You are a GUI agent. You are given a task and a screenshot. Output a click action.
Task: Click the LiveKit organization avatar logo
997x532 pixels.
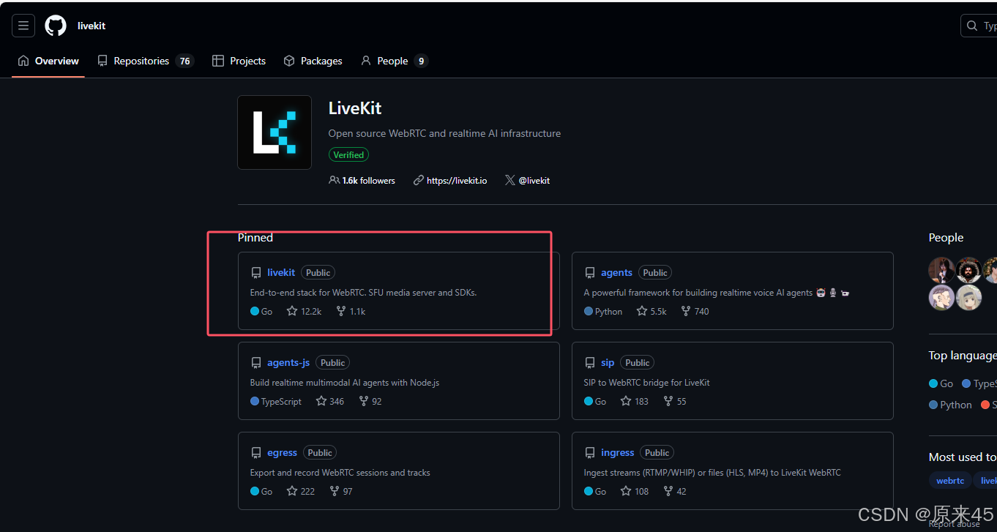coord(275,132)
